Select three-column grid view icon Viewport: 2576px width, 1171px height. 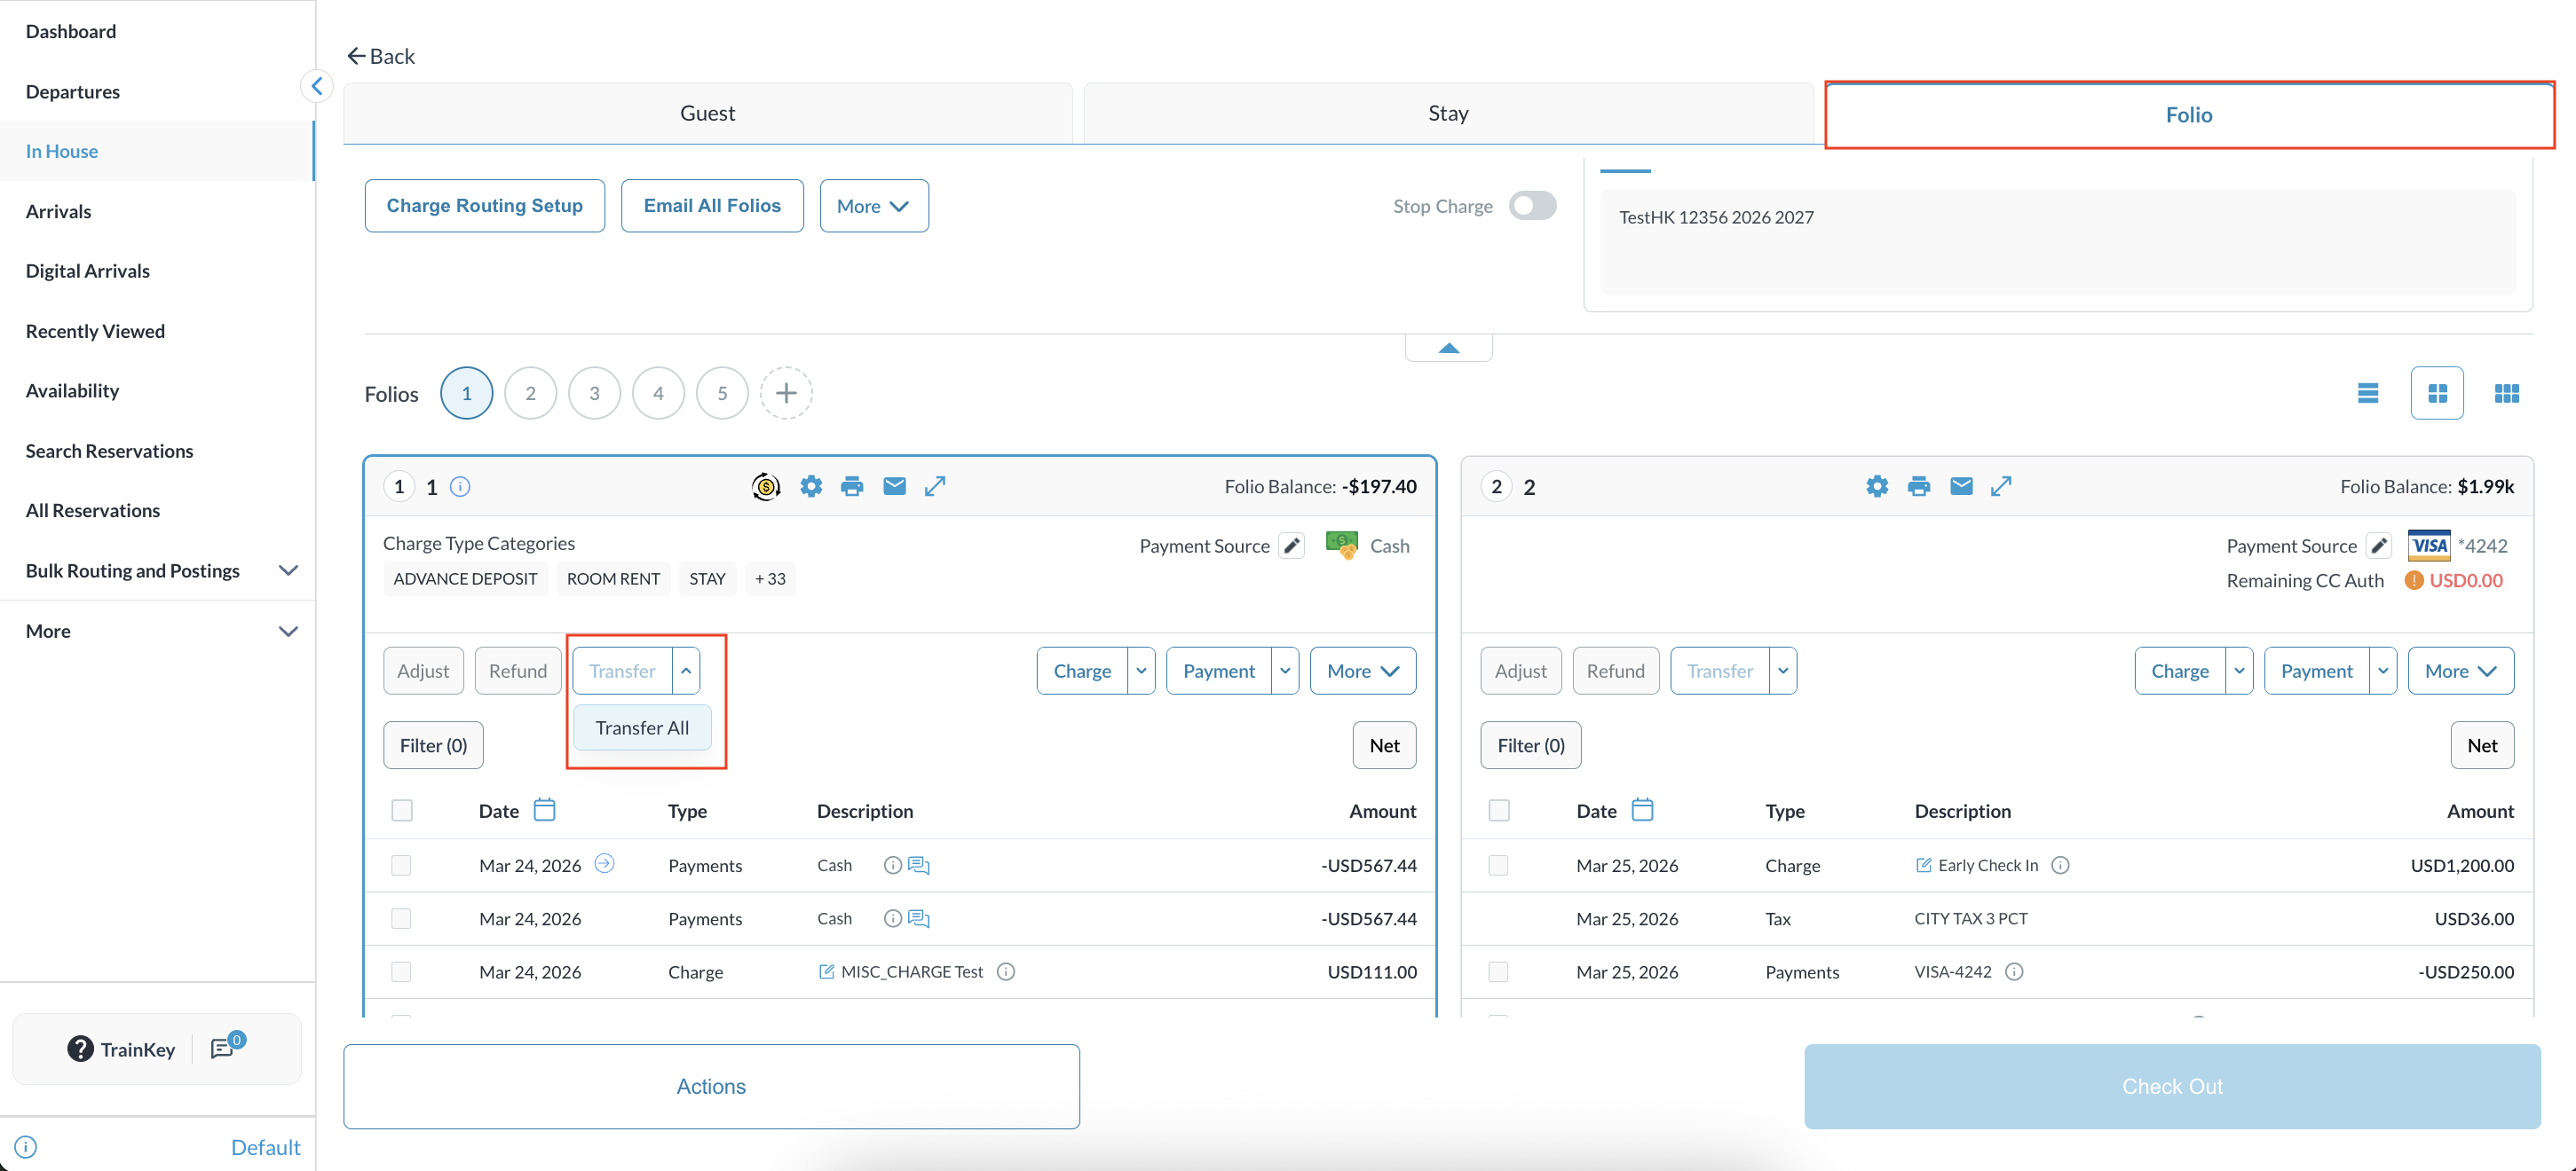pyautogui.click(x=2506, y=393)
